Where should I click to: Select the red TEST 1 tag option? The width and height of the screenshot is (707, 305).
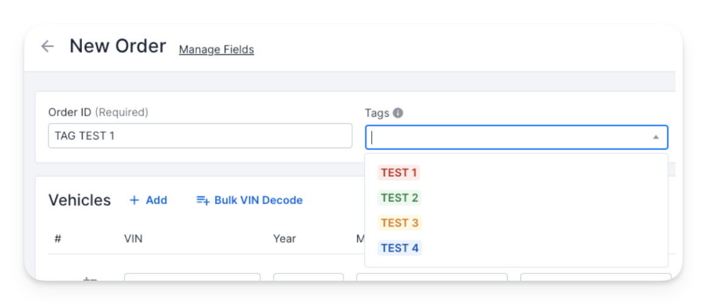pos(398,173)
